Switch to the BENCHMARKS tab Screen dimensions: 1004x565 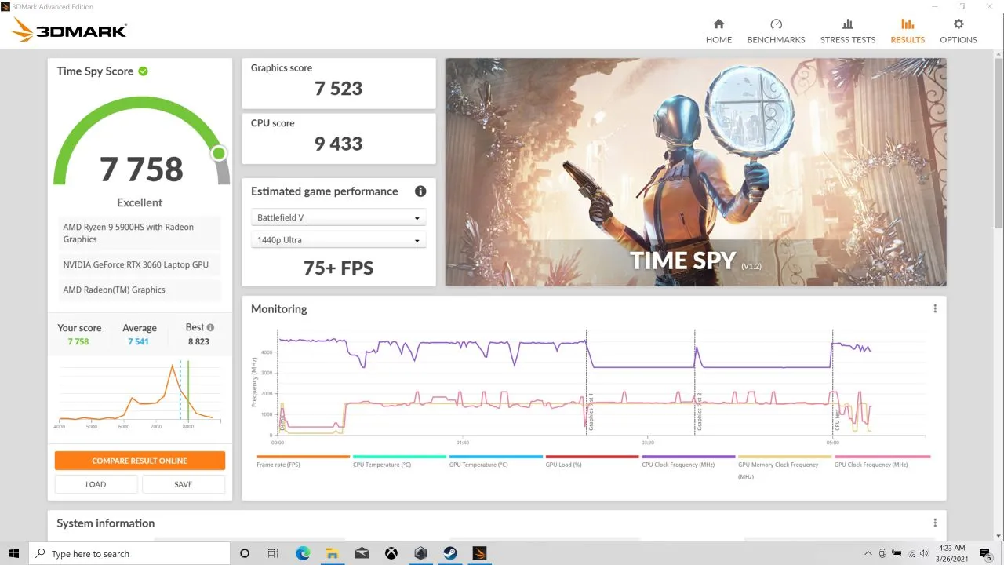coord(776,31)
